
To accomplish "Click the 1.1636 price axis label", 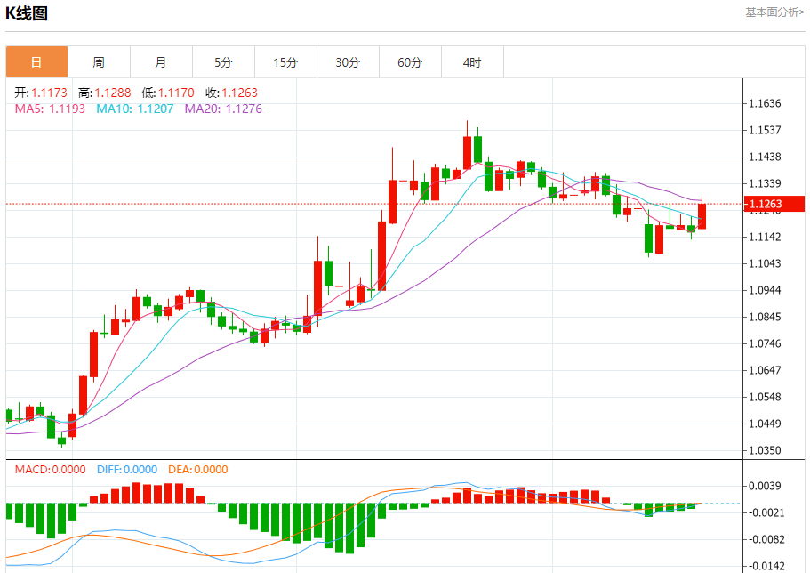I will point(765,103).
